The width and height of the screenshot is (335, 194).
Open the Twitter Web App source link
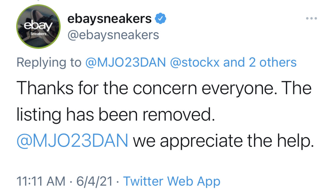tap(172, 181)
